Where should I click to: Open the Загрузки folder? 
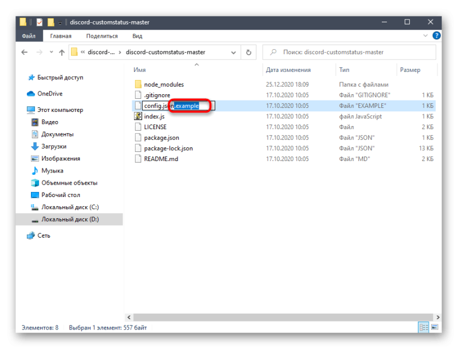point(54,147)
